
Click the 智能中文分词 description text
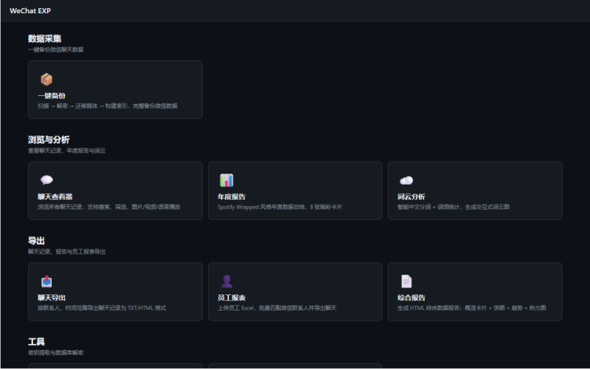pyautogui.click(x=453, y=207)
